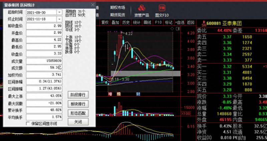Click the 终止时间 date field 2021-11-18
267x141 pixels.
click(41, 19)
